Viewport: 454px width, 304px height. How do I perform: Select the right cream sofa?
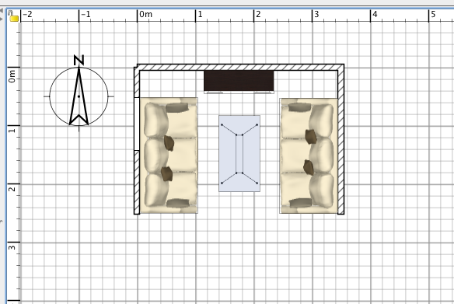tap(309, 155)
